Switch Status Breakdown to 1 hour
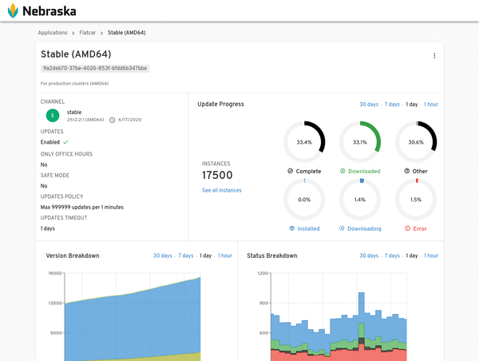The width and height of the screenshot is (479, 361). pos(431,256)
